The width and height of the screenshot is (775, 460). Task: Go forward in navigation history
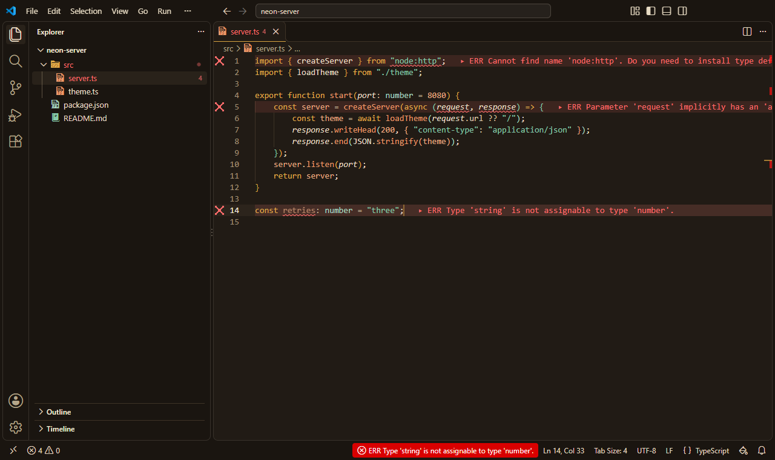point(243,11)
